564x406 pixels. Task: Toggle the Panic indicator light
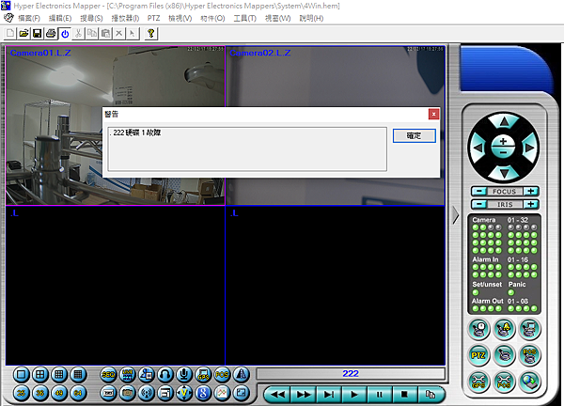(x=510, y=292)
